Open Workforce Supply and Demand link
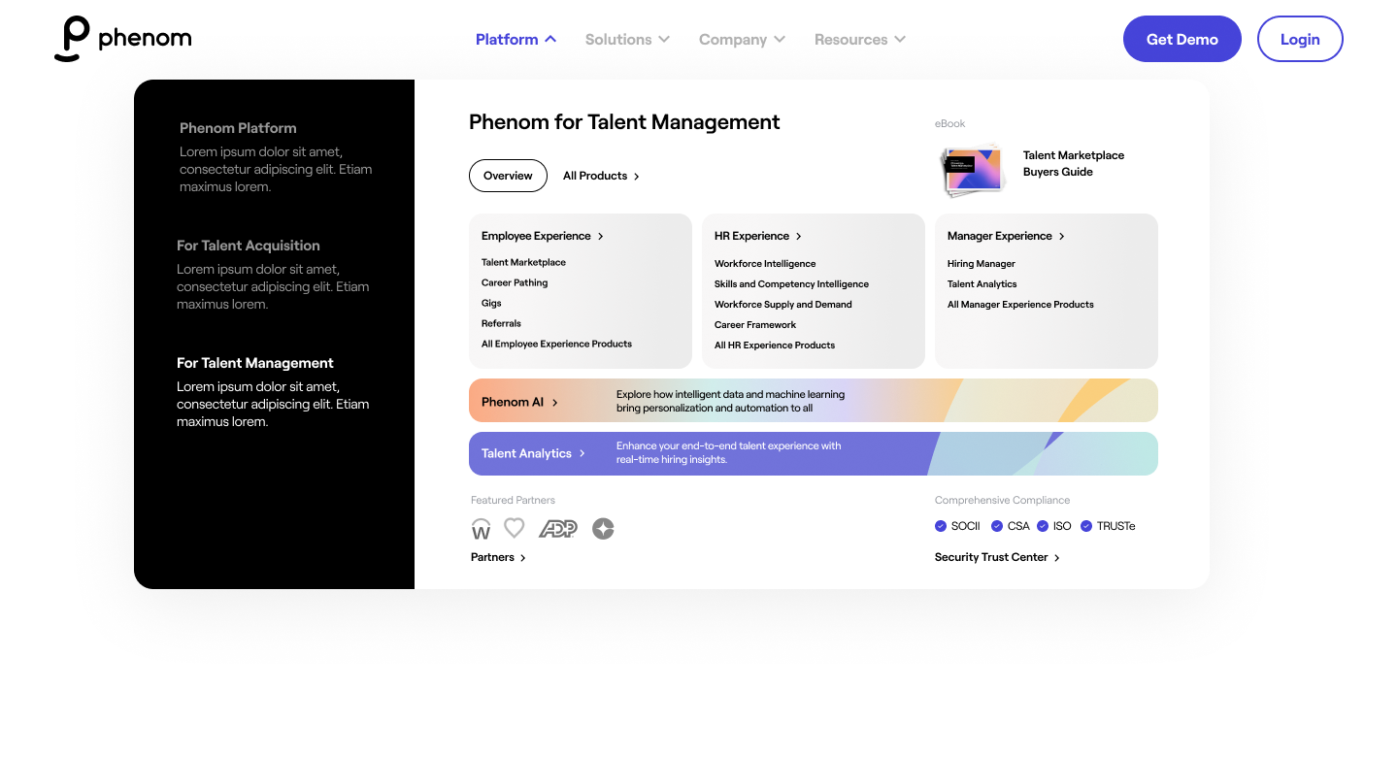The height and width of the screenshot is (757, 1398). click(782, 304)
